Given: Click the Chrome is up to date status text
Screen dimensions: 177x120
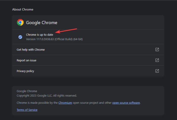Looking at the screenshot, I should pyautogui.click(x=39, y=35).
